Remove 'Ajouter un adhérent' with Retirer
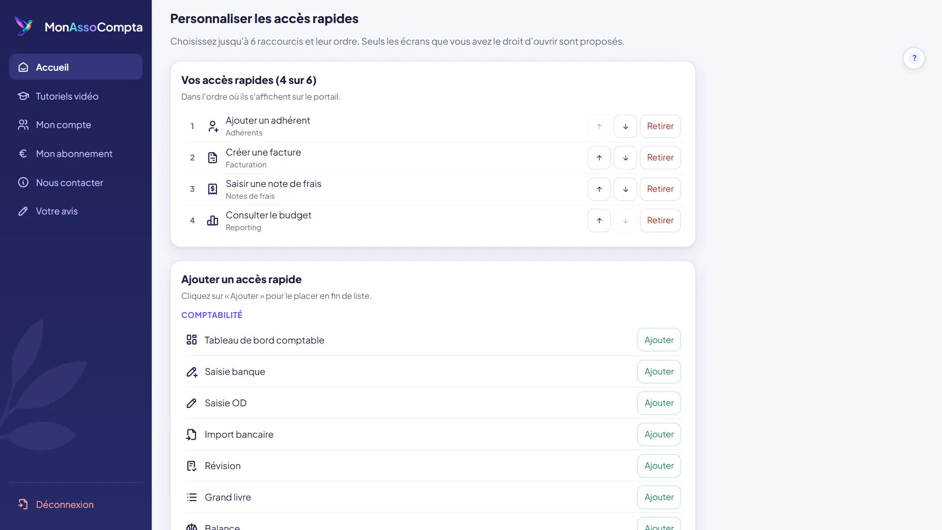 click(x=660, y=126)
